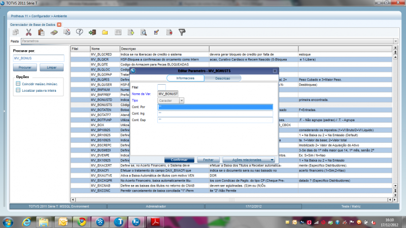Click the Ambiente breadcrumb
The image size is (406, 228).
click(x=60, y=16)
